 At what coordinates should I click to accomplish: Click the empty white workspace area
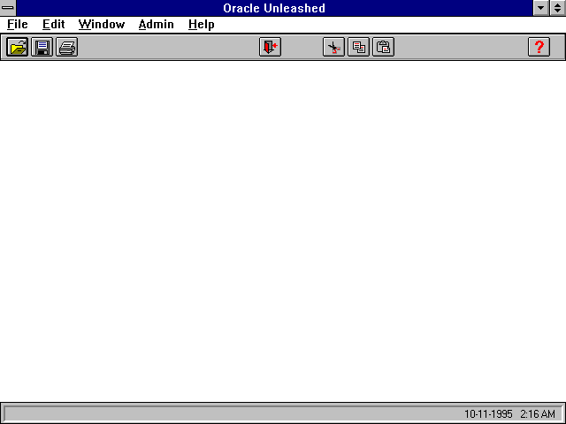pyautogui.click(x=283, y=230)
